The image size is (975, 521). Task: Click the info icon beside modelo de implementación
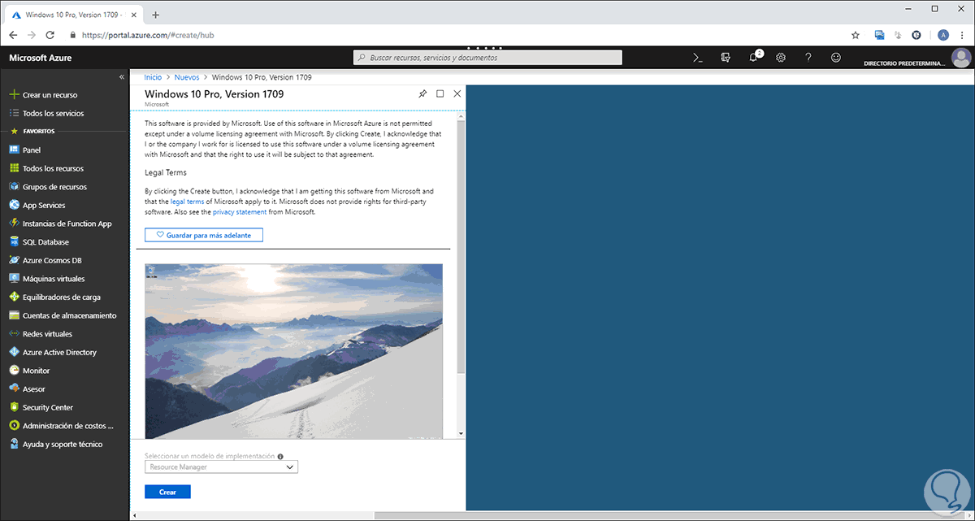[280, 457]
